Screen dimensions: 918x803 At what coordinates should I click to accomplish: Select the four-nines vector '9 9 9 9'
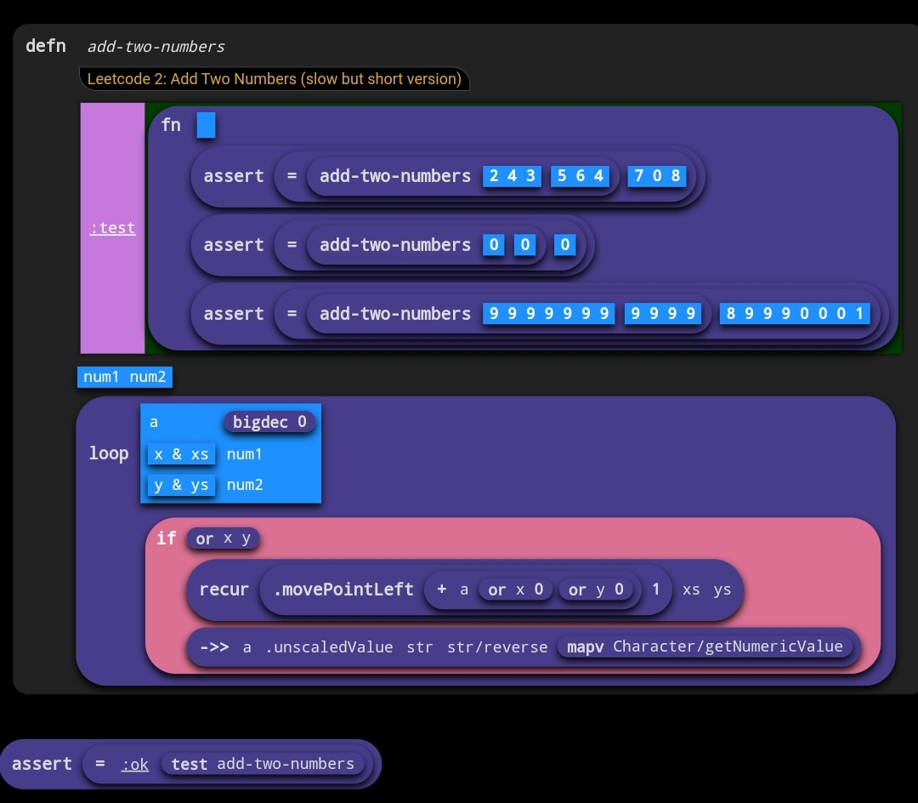[663, 313]
